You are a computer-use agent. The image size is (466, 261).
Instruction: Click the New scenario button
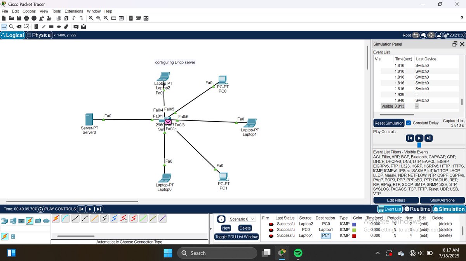coord(226,228)
